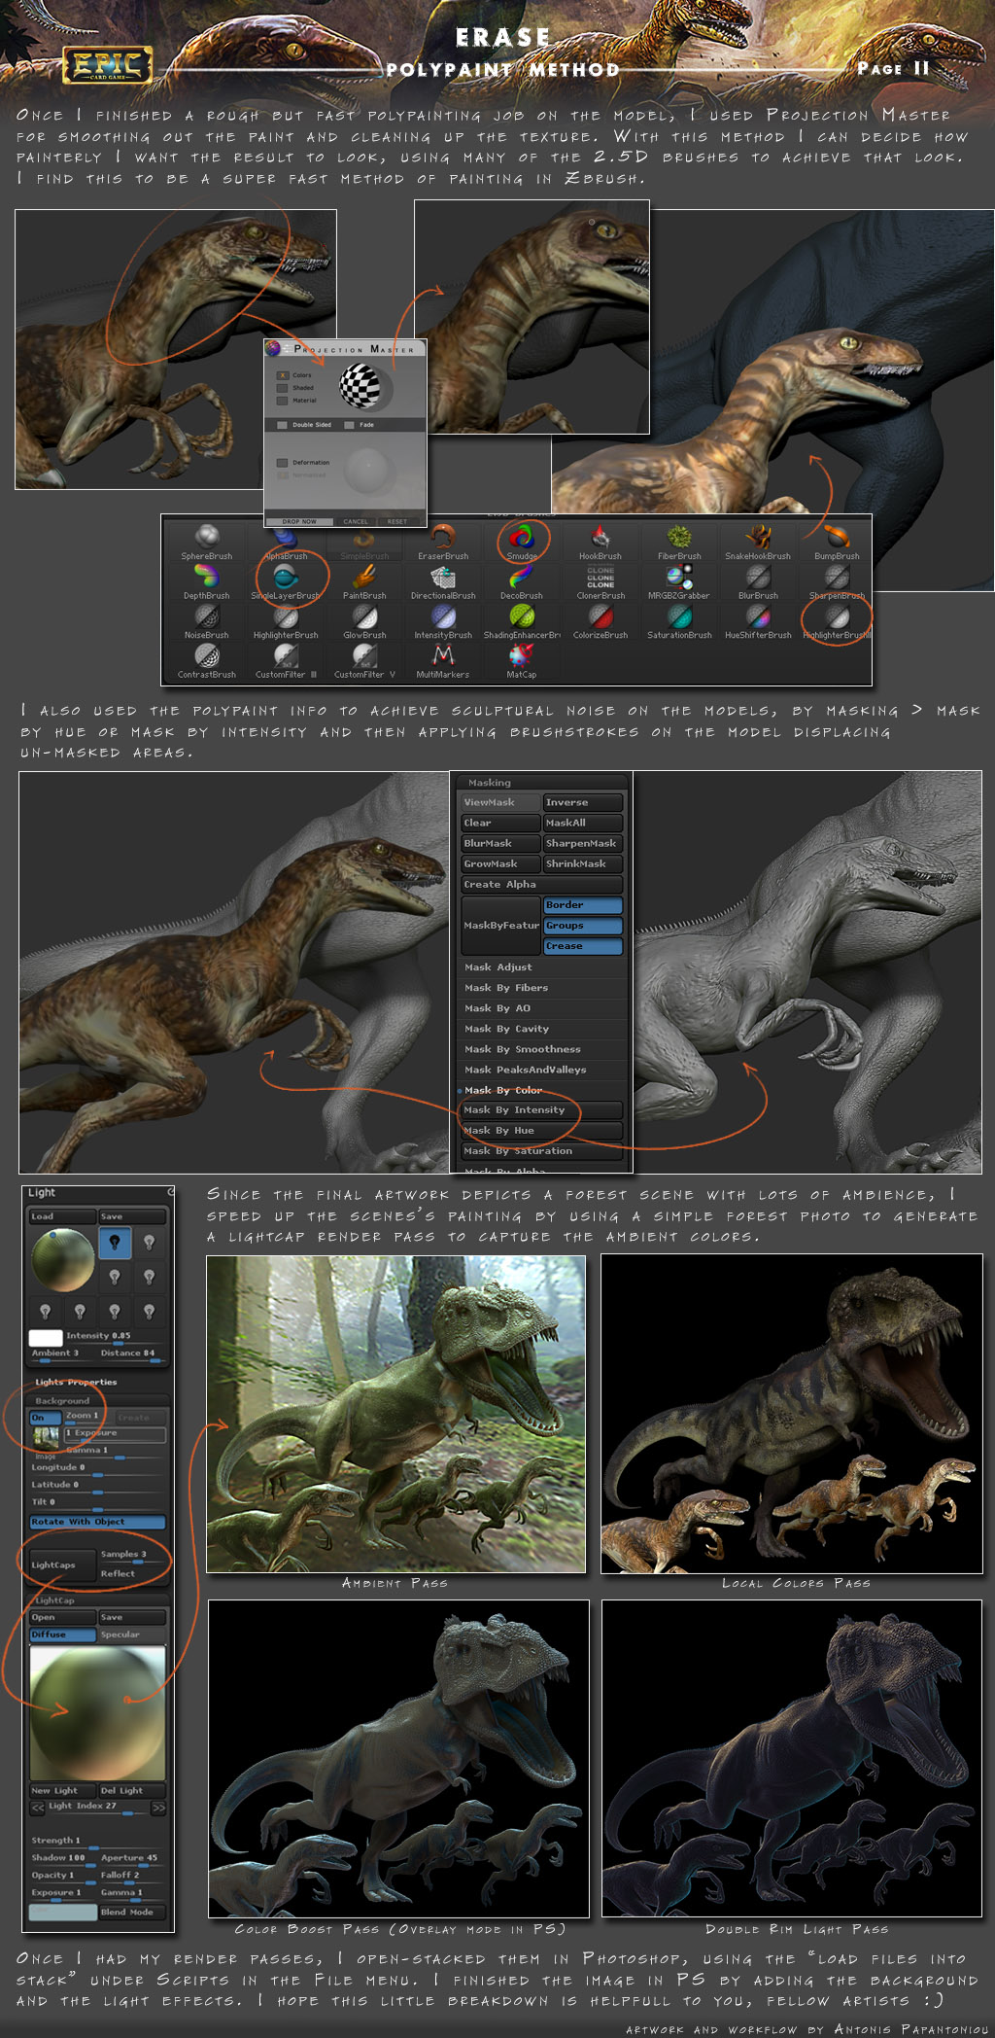Screen dimensions: 995x2038
Task: Turn off Background On toggle
Action: 45,1418
